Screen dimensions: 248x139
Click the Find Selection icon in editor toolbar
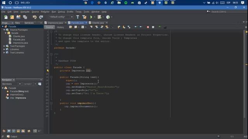click(x=91, y=27)
